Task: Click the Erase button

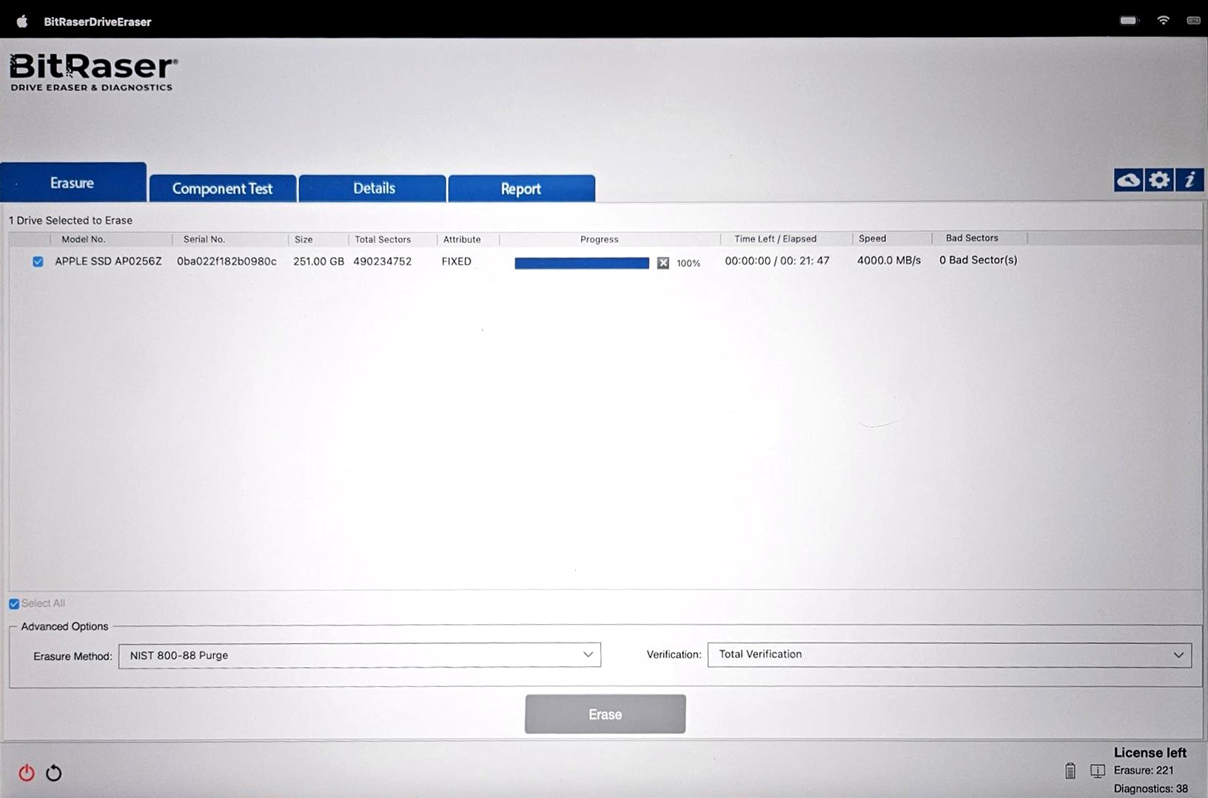Action: pos(605,714)
